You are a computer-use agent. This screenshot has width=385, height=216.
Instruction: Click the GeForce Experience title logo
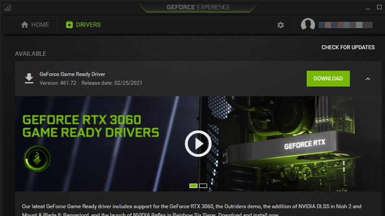pyautogui.click(x=198, y=7)
